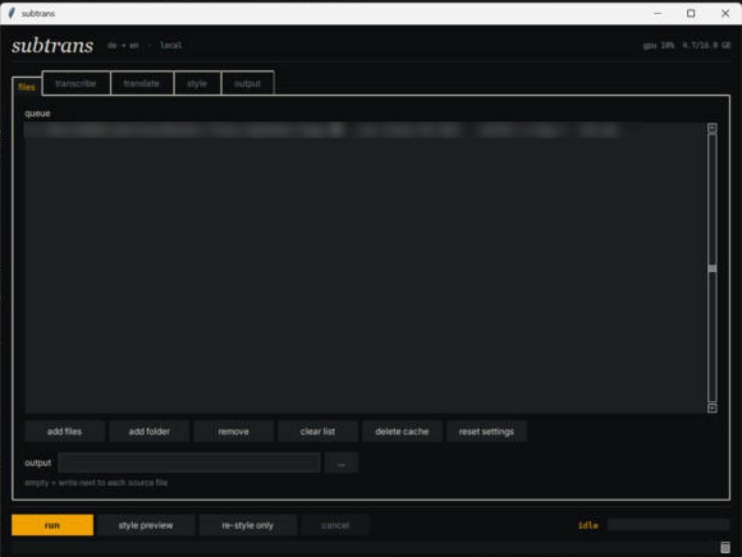Screen dimensions: 742x557
Task: Click the gpu 10% memory readout
Action: tap(687, 45)
